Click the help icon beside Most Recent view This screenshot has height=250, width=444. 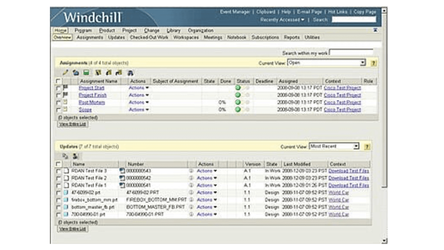(x=367, y=147)
